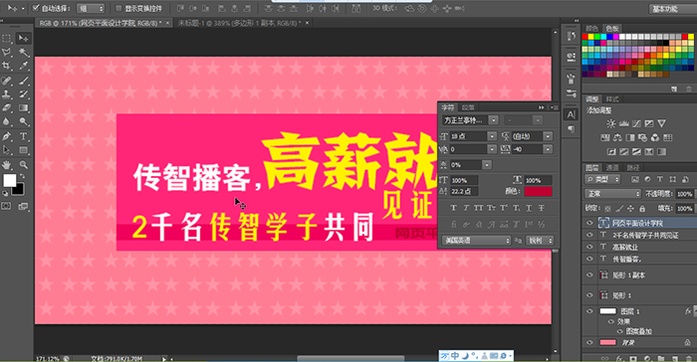Open the Character panel dock icon
Screen dimensions: 697x362
tap(571, 114)
